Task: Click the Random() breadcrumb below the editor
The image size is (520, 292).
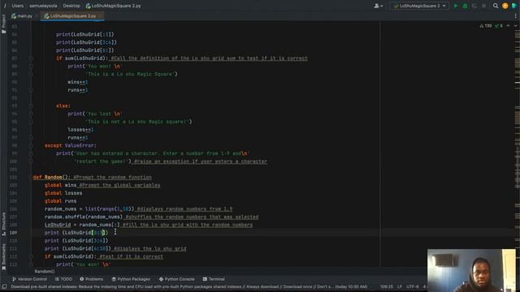Action: [45, 272]
